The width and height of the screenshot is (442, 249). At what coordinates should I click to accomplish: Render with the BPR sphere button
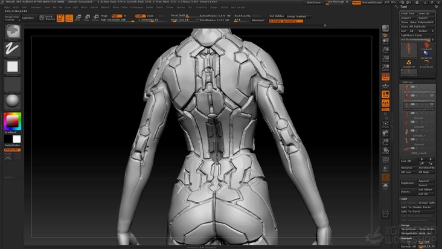385,28
